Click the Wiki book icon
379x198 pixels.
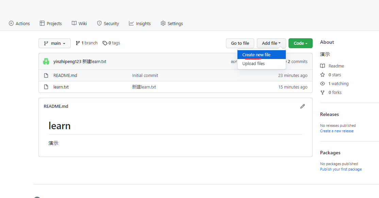click(x=74, y=23)
